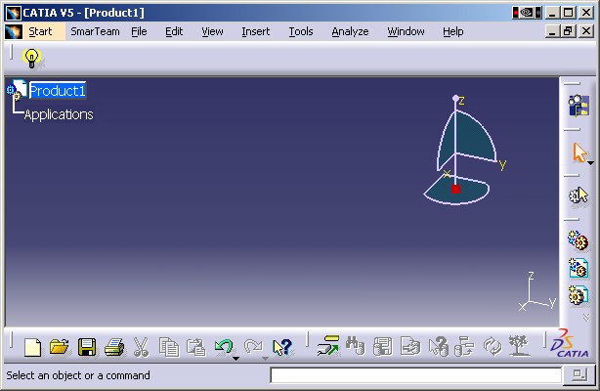Open the Help menu
This screenshot has height=391, width=600.
coord(453,31)
